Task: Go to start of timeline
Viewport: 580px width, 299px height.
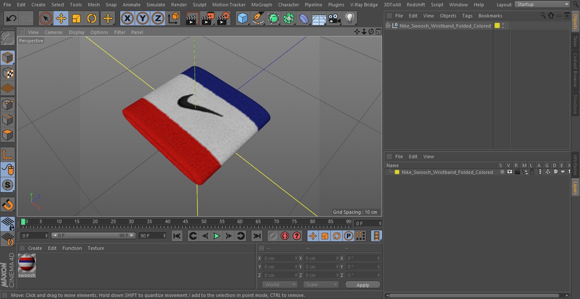Action: tap(177, 236)
